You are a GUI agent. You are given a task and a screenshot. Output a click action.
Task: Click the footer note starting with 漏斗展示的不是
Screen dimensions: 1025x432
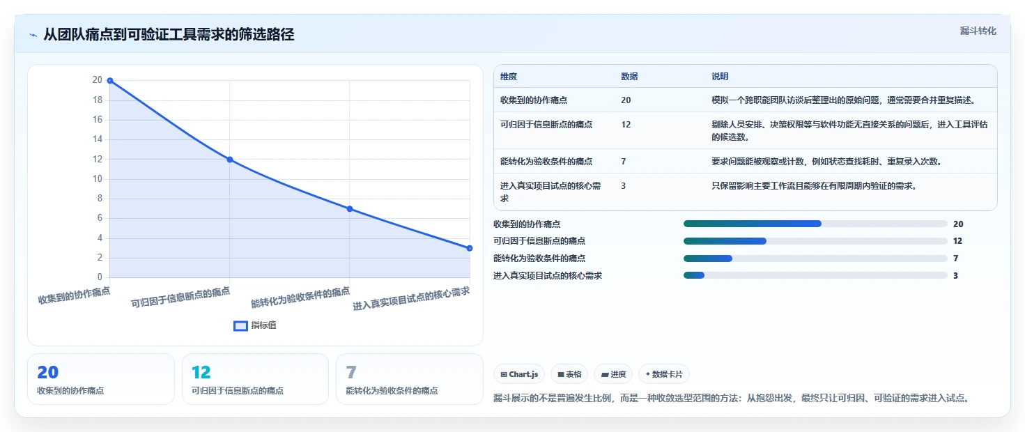[x=732, y=399]
